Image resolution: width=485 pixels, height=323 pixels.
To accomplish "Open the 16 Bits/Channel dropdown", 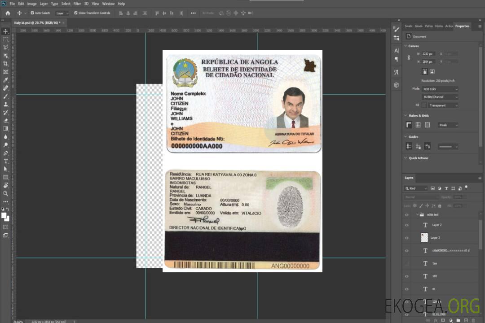I will (x=440, y=97).
